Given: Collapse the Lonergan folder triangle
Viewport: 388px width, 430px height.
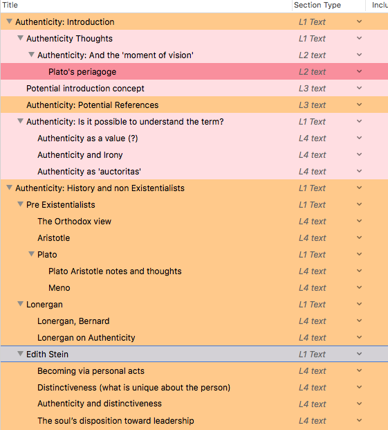Looking at the screenshot, I should (x=20, y=304).
